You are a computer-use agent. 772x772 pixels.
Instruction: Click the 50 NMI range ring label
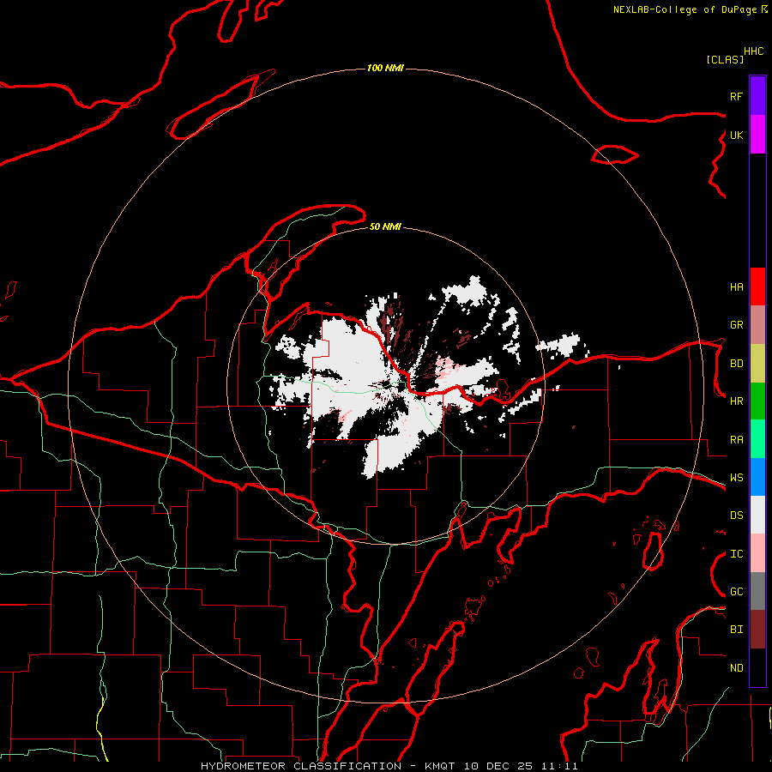(385, 227)
